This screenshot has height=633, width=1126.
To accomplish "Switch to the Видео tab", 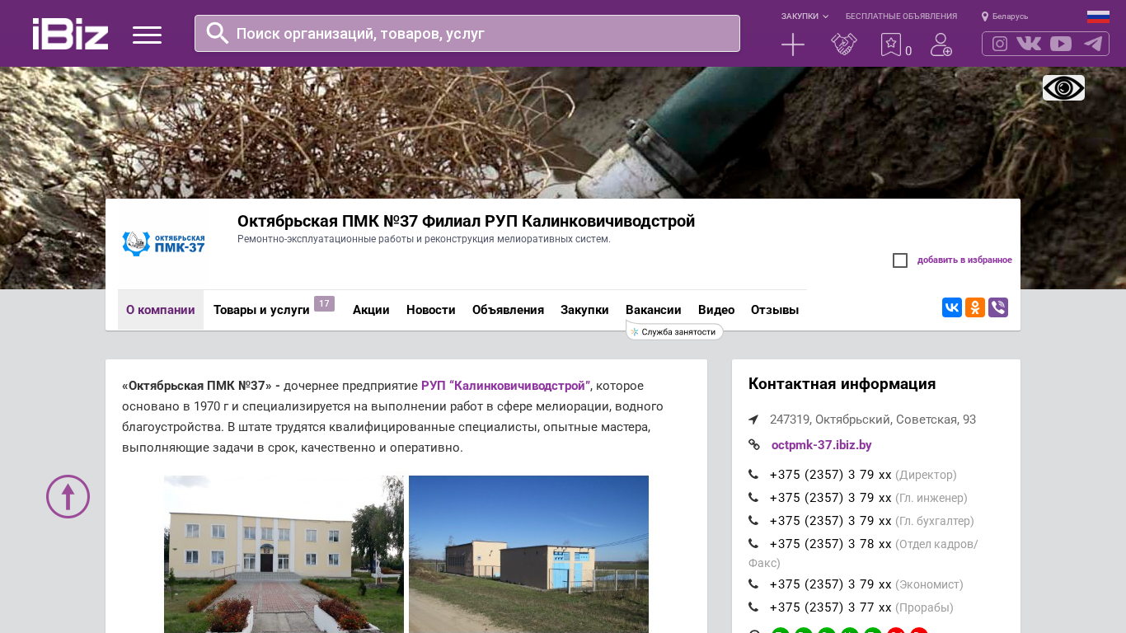I will tap(716, 310).
